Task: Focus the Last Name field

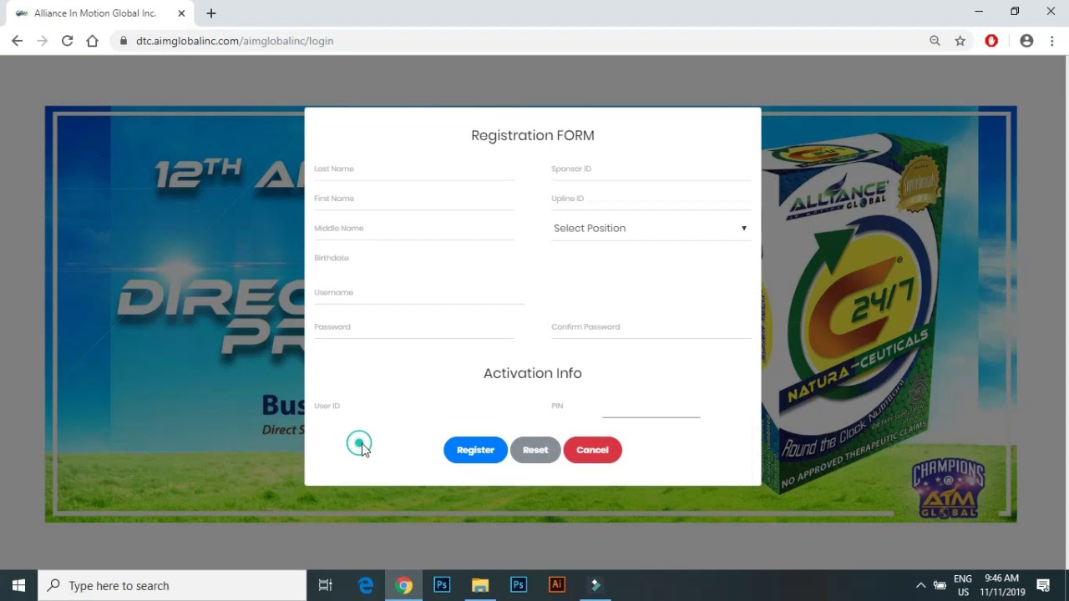Action: coord(413,169)
